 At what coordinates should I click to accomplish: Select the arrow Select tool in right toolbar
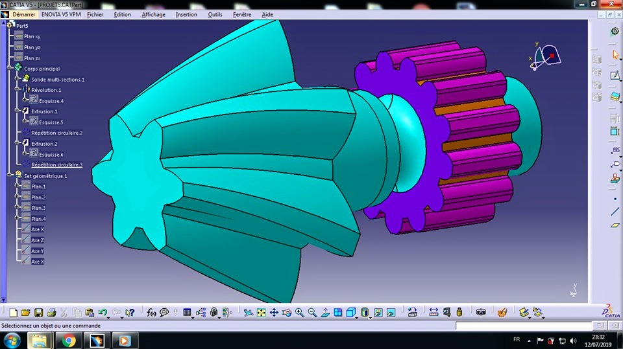click(x=615, y=54)
